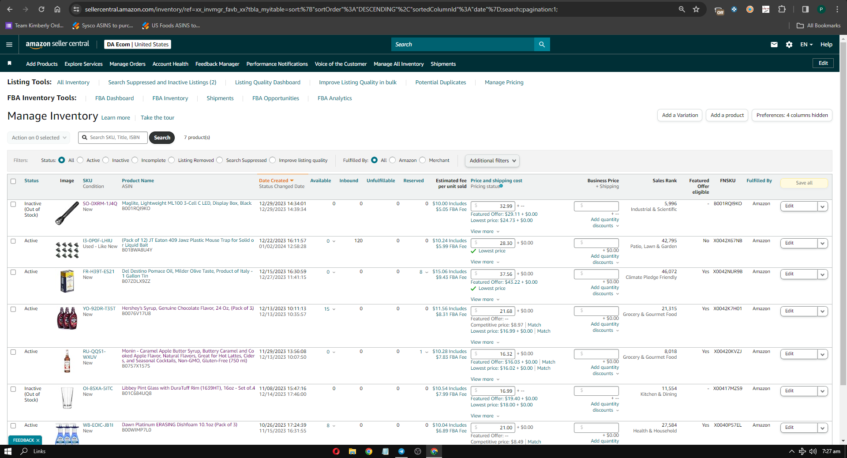Viewport: 847px width, 458px height.
Task: Go to browser home icon
Action: click(57, 9)
